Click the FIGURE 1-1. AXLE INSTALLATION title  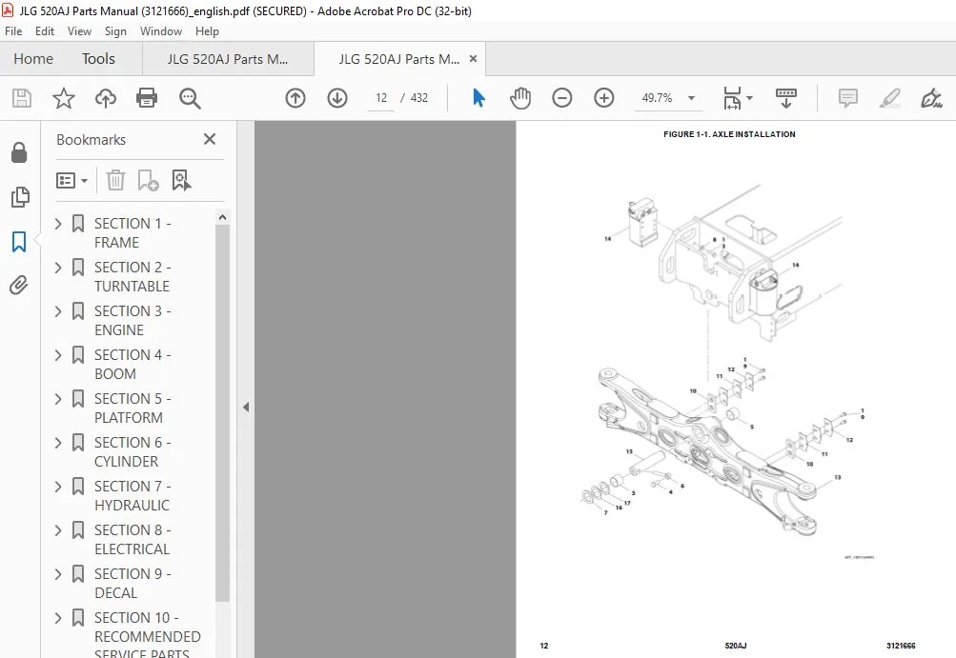tap(729, 134)
